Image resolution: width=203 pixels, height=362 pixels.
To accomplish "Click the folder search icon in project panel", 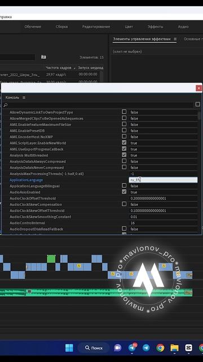I will point(43,57).
